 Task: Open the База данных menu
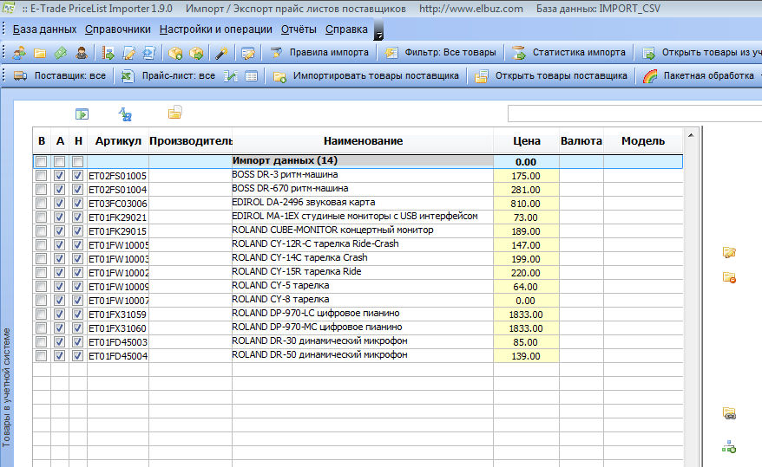(44, 29)
